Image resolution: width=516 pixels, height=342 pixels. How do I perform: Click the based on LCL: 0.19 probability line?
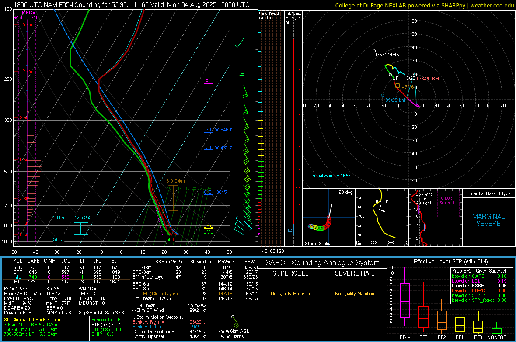pyautogui.click(x=479, y=281)
